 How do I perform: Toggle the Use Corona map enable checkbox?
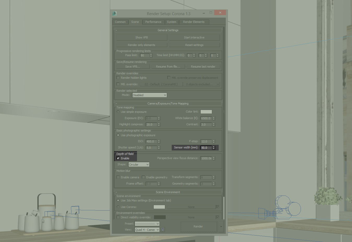218,207
